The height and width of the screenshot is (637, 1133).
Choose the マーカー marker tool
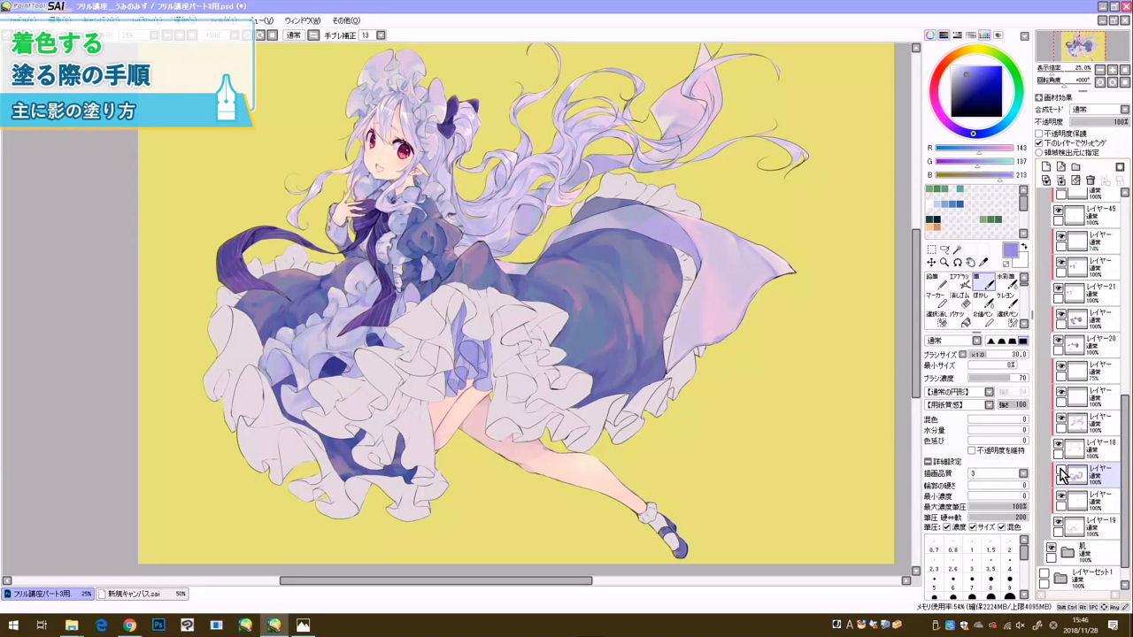[x=936, y=300]
